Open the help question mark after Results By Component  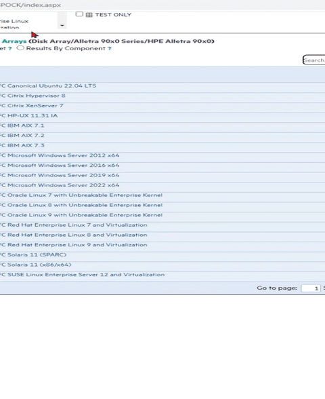tap(110, 48)
